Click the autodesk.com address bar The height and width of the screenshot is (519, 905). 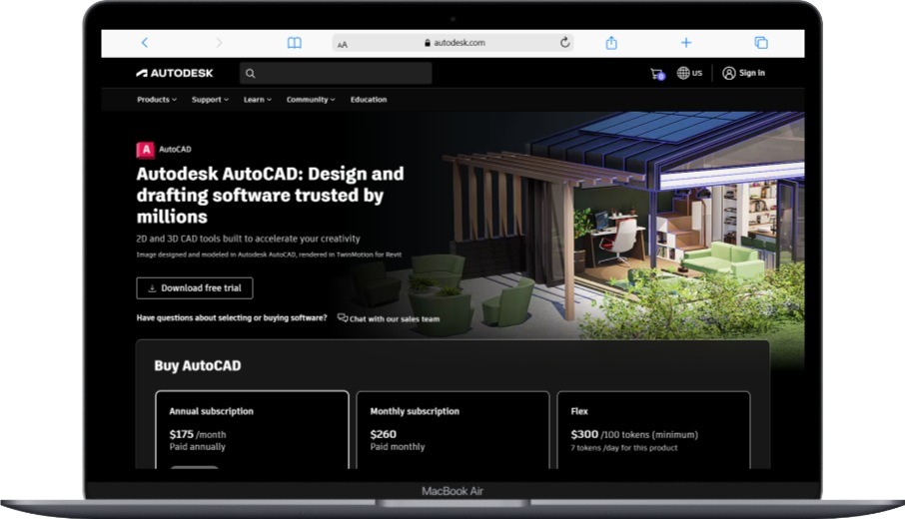[453, 43]
